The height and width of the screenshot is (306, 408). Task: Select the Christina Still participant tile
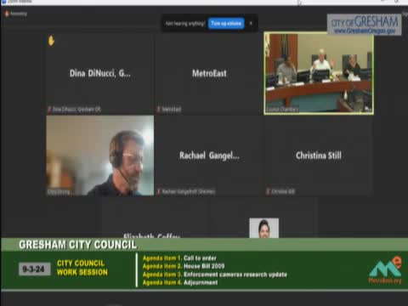(319, 156)
